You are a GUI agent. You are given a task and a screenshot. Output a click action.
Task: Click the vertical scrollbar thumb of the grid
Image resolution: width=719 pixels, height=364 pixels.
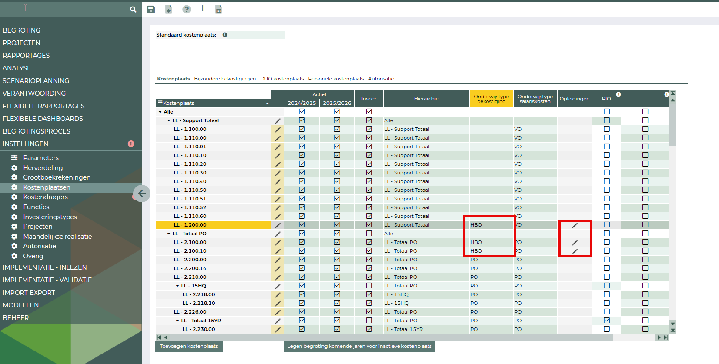pyautogui.click(x=673, y=124)
